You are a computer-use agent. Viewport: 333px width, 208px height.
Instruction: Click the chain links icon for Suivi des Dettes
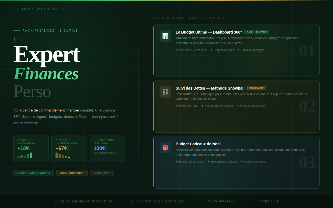165,92
